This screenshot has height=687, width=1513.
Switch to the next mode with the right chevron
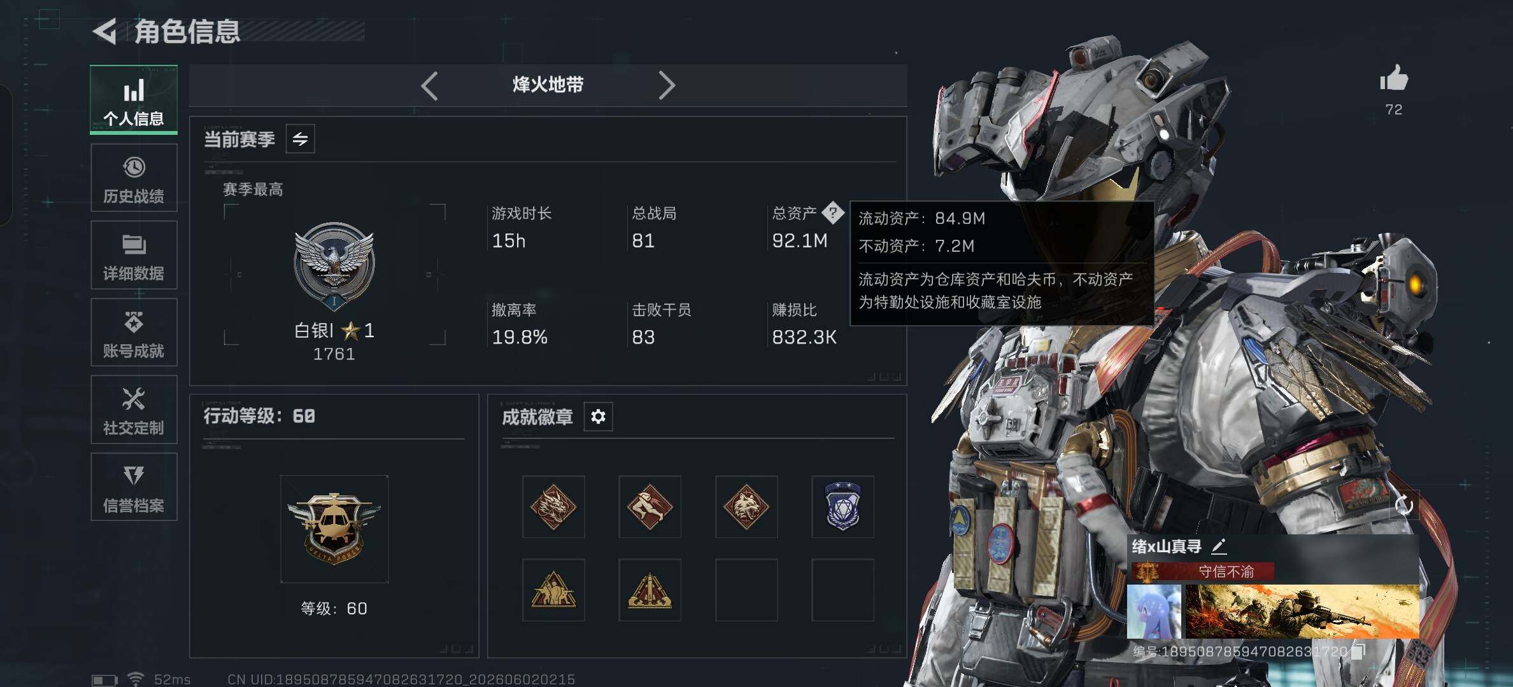tap(666, 85)
